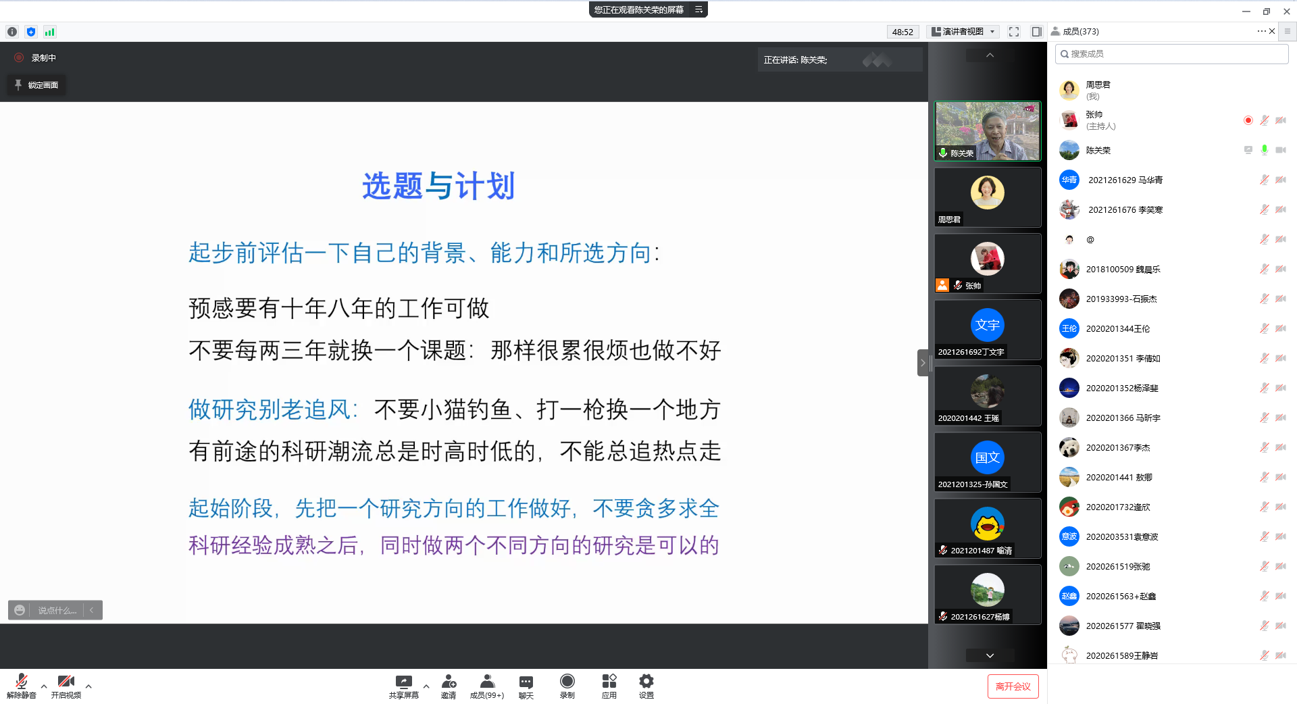Viewport: 1297px width, 704px height.
Task: Enter fullscreen mode
Action: (1013, 32)
